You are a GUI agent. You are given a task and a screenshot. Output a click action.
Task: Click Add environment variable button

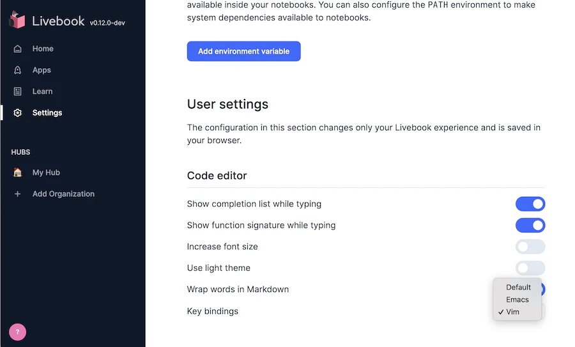(x=244, y=51)
